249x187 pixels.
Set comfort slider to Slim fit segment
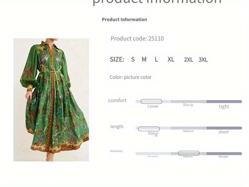click(x=189, y=102)
